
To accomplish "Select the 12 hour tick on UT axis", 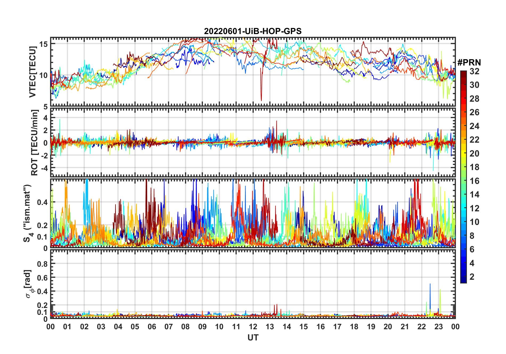I will (x=253, y=327).
